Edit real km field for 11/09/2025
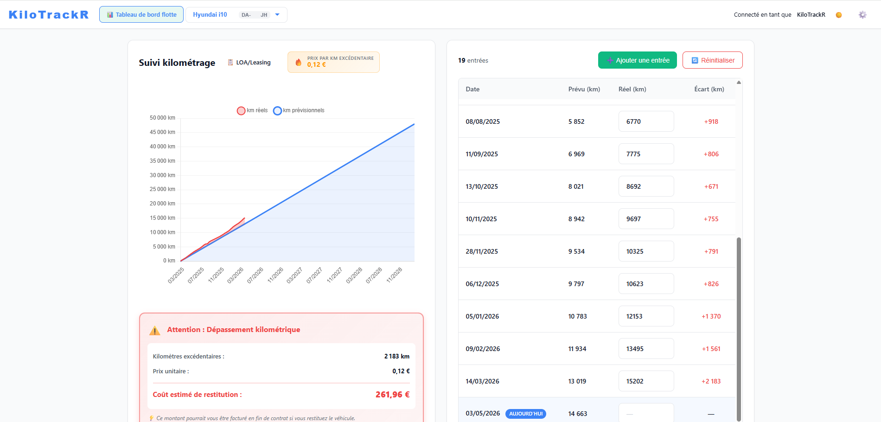881x422 pixels. [x=646, y=154]
